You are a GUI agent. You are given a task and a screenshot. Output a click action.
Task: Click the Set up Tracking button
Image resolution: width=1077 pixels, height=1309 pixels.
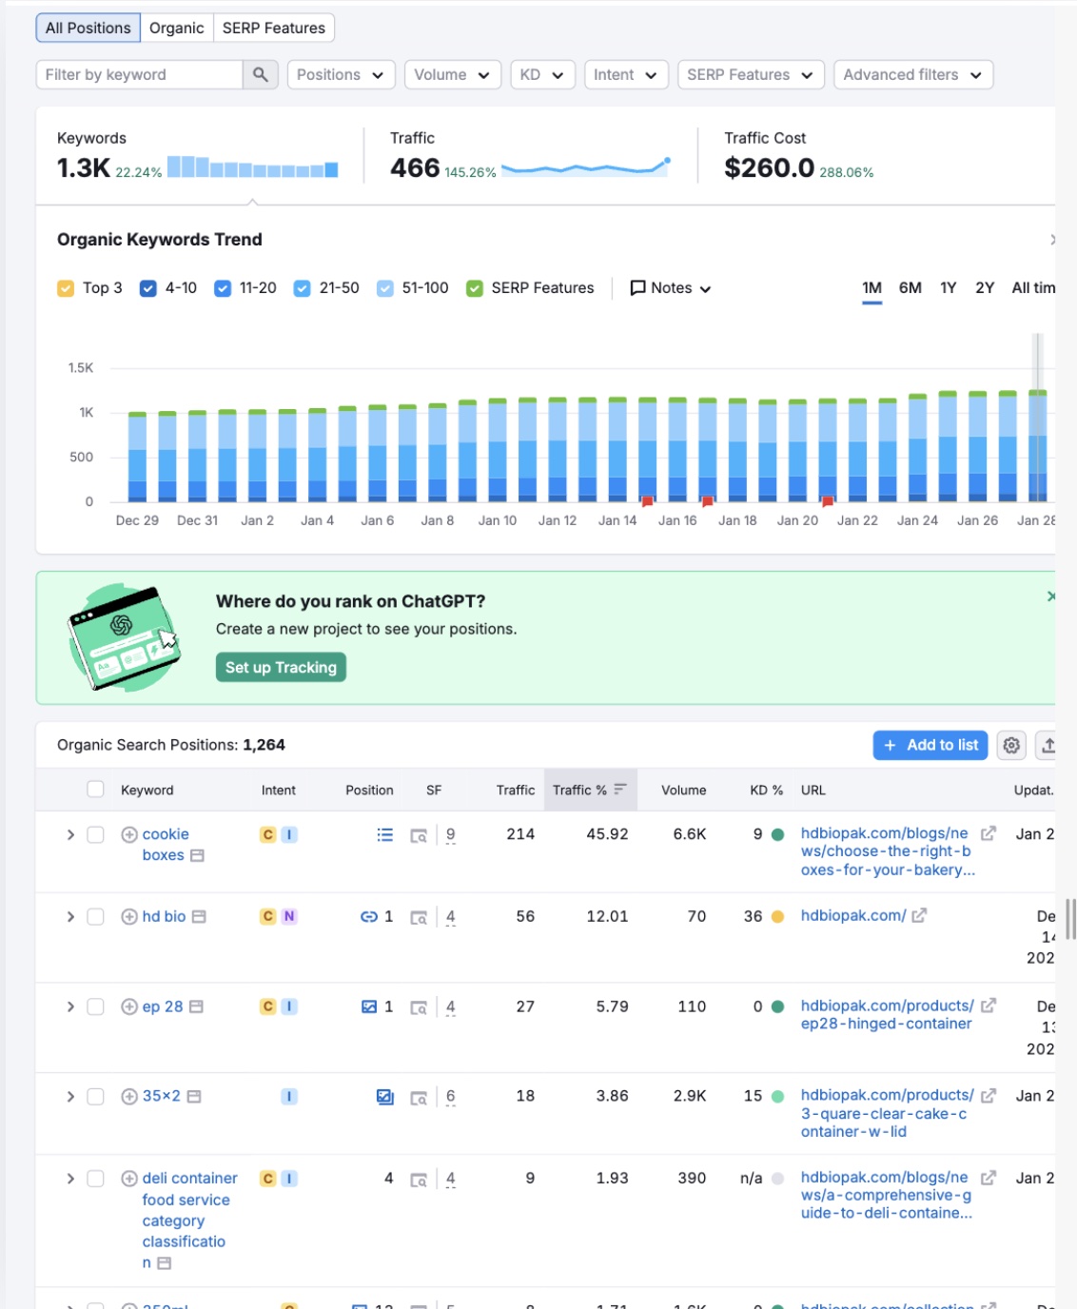[x=281, y=667]
